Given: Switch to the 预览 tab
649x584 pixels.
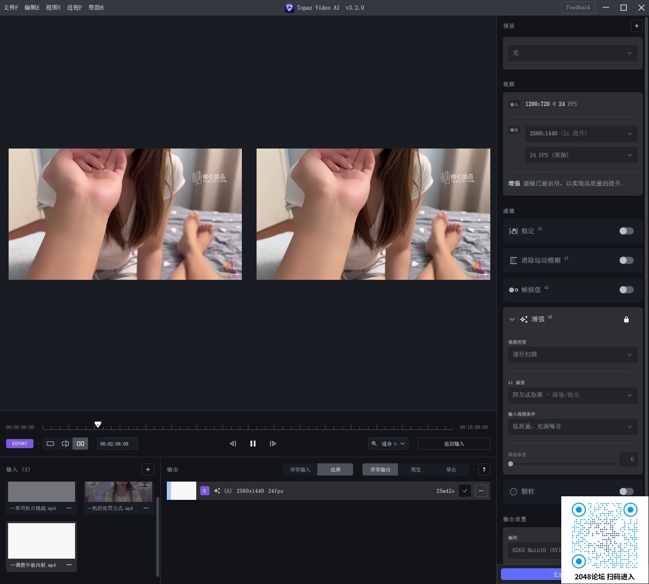Looking at the screenshot, I should coord(416,469).
